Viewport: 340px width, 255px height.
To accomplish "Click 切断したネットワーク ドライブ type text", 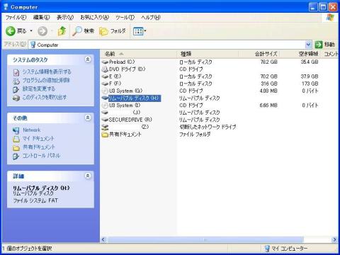I will [208, 127].
